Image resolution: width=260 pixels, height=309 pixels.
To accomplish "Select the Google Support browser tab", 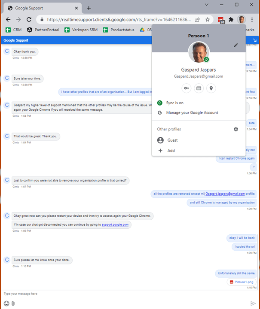I will 43,8.
